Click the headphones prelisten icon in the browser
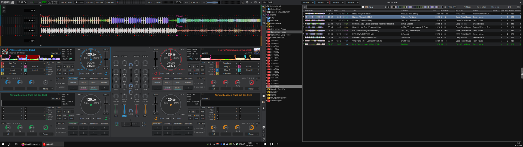This screenshot has width=523, height=147. 385,7
